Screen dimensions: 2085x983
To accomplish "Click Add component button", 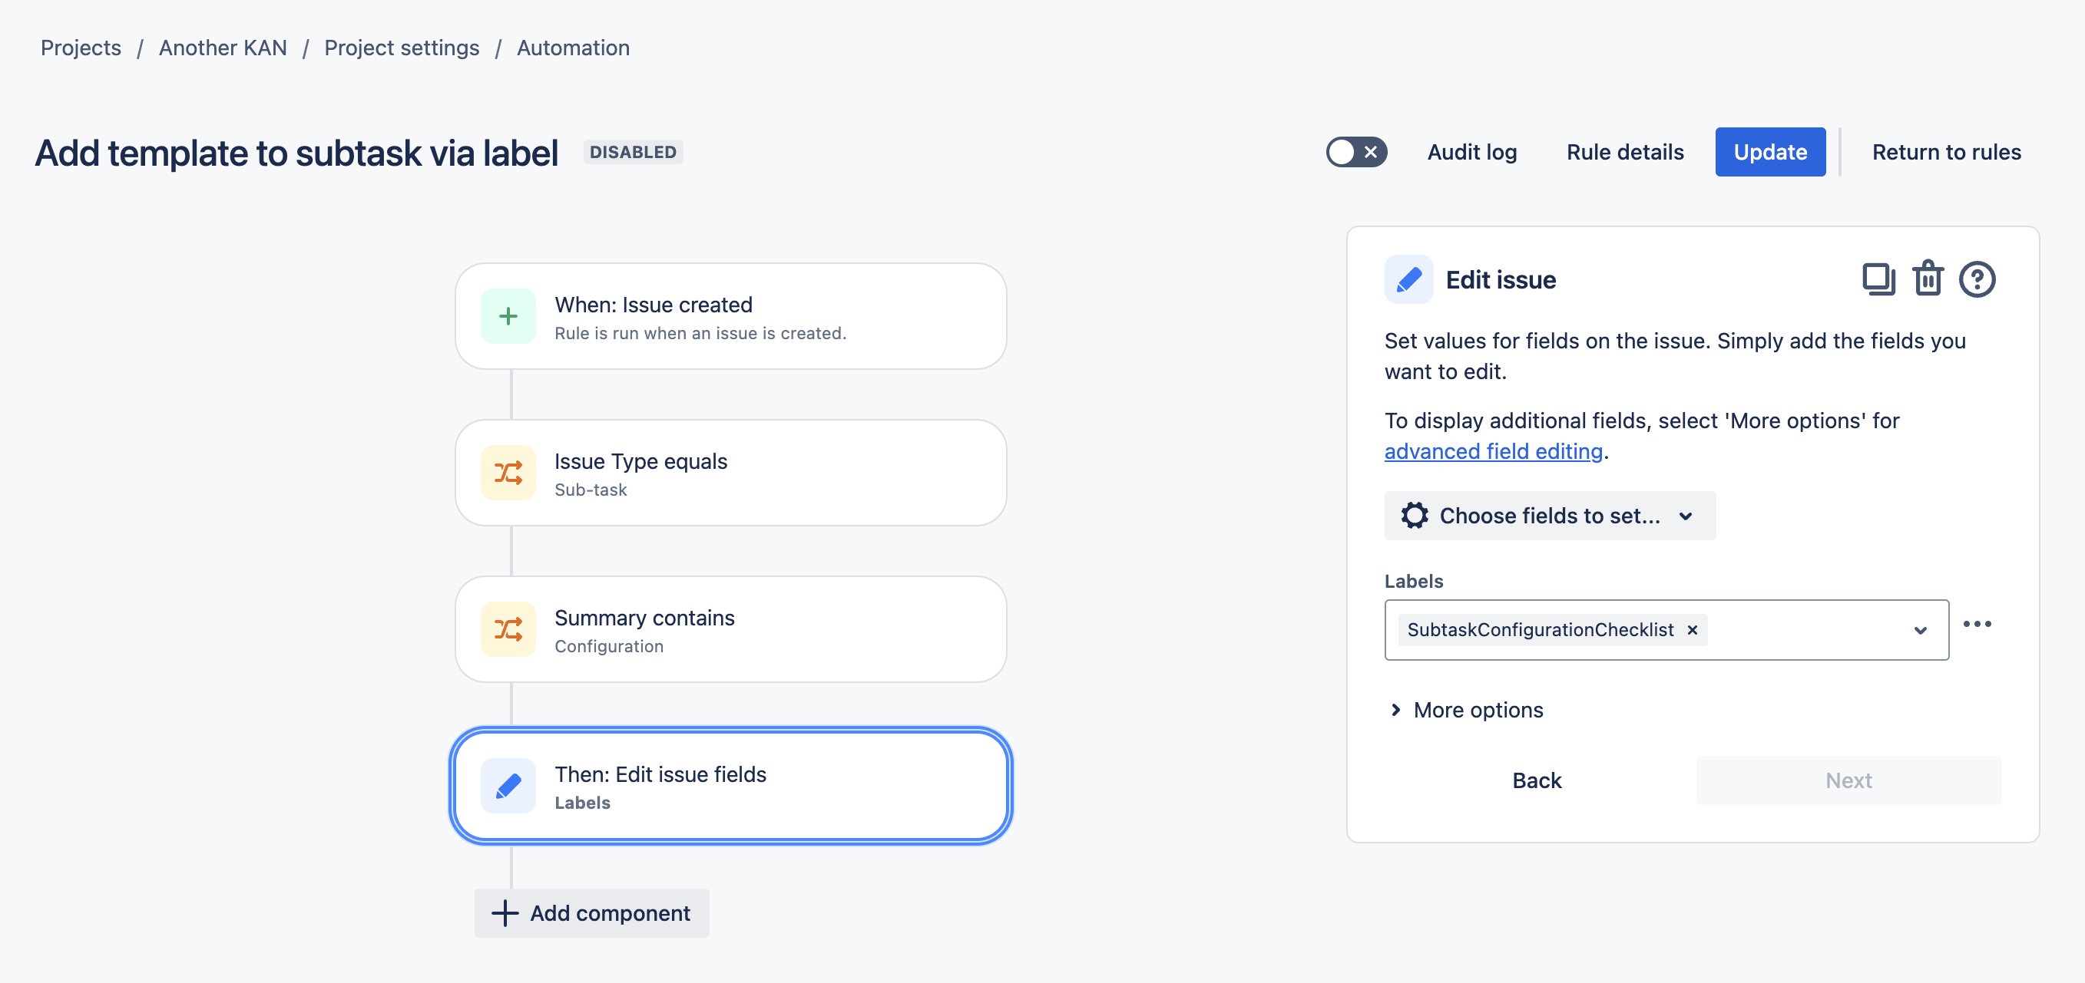I will pos(591,912).
